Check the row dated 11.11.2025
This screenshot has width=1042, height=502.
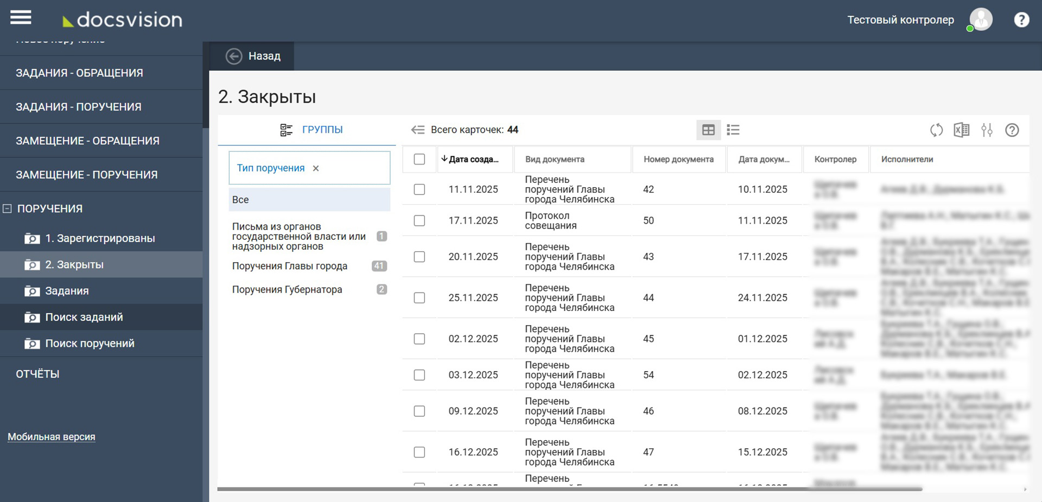tap(420, 189)
